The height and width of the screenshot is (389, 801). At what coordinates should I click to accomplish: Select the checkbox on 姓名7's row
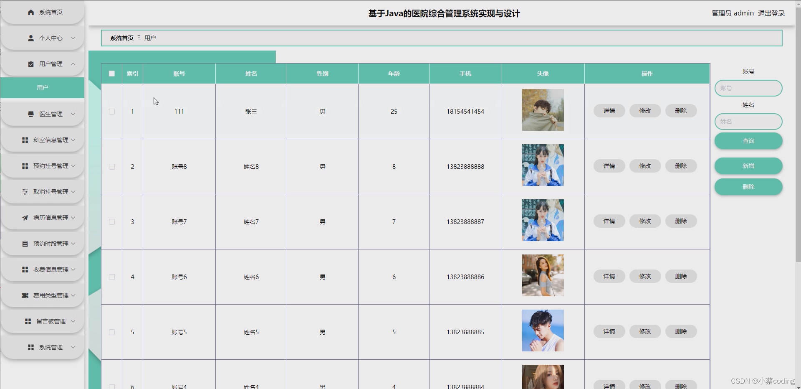point(111,221)
